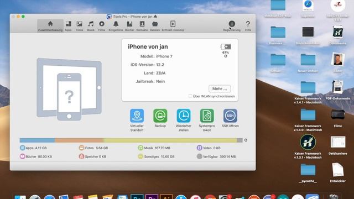Click the orange Fotos storage segment
This screenshot has height=199, width=354.
79,140
